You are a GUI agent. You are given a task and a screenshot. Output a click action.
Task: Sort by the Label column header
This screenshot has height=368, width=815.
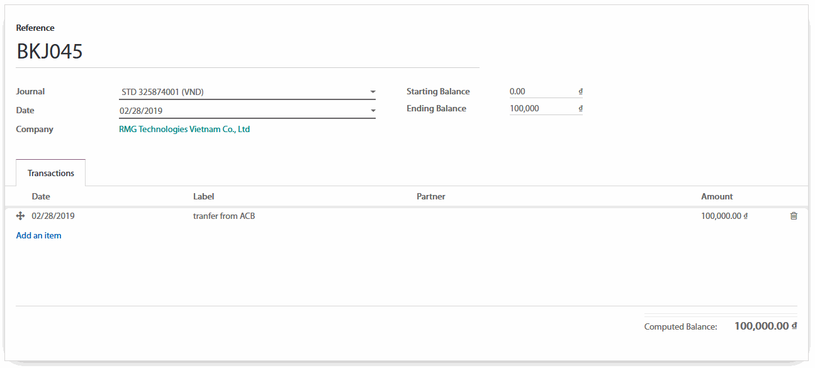[x=203, y=196]
